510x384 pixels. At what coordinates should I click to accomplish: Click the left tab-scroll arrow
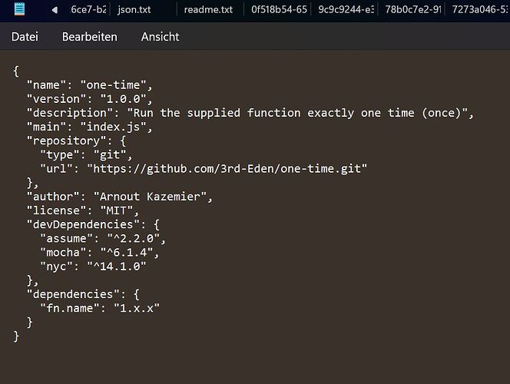tap(55, 10)
